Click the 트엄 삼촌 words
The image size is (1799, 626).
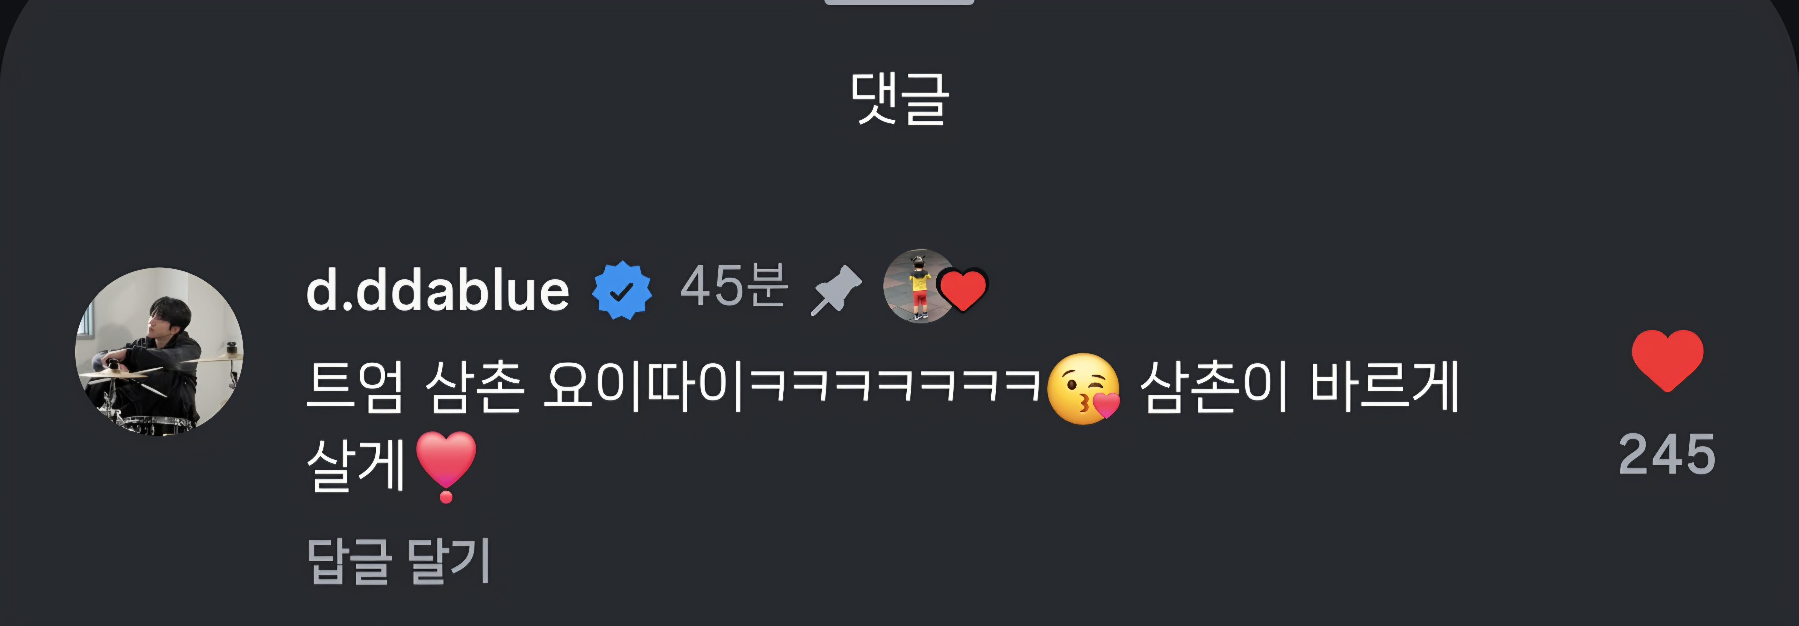click(x=415, y=387)
